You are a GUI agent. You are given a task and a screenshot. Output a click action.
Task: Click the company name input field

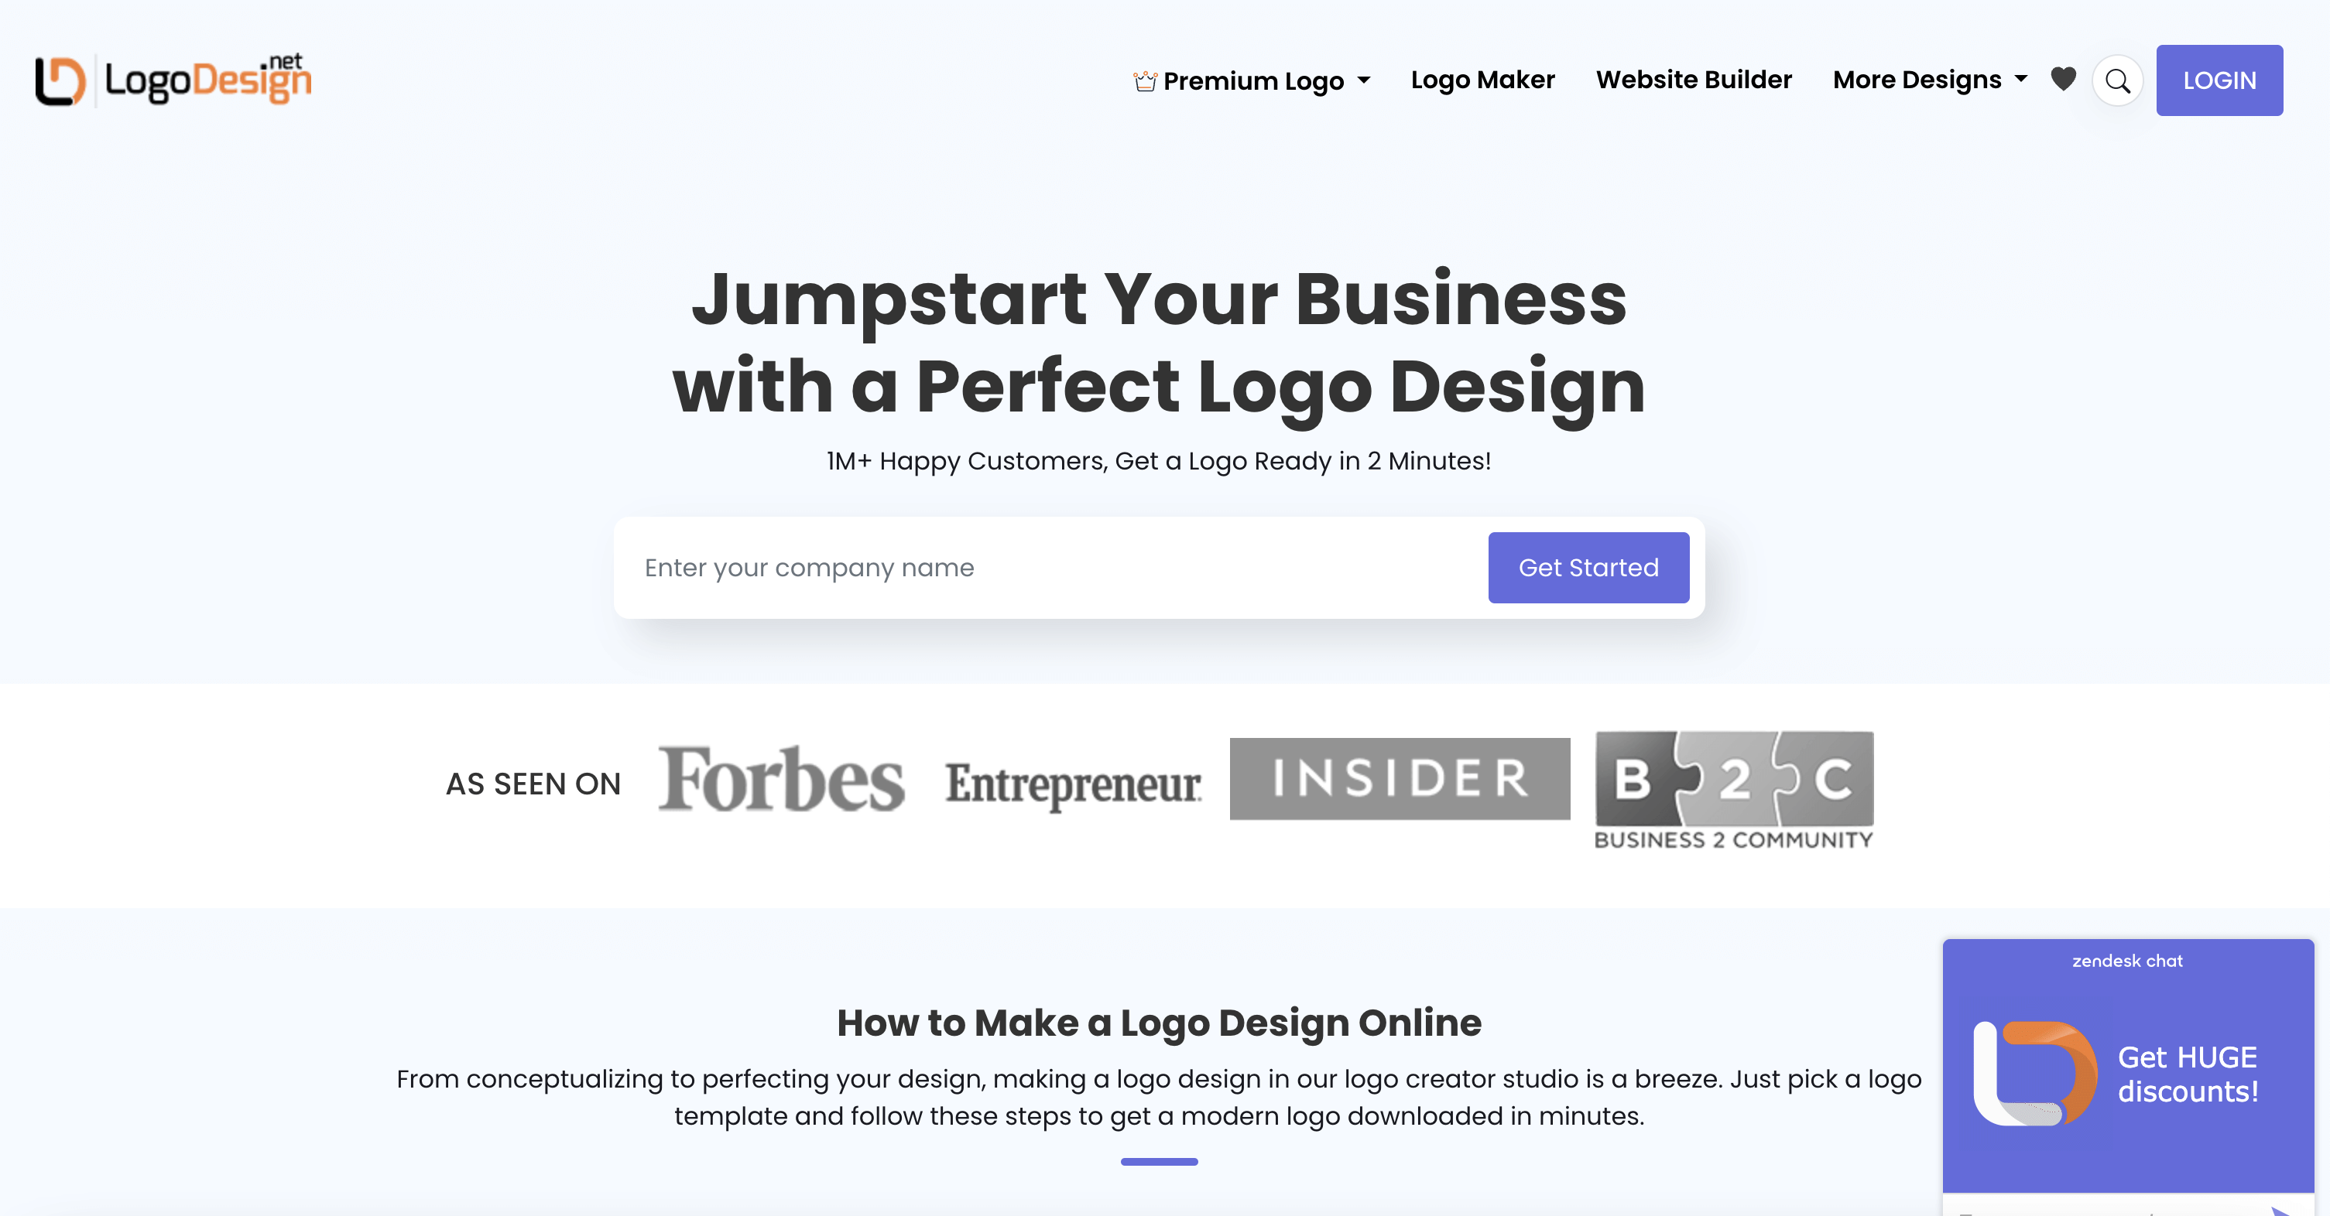(x=1053, y=568)
